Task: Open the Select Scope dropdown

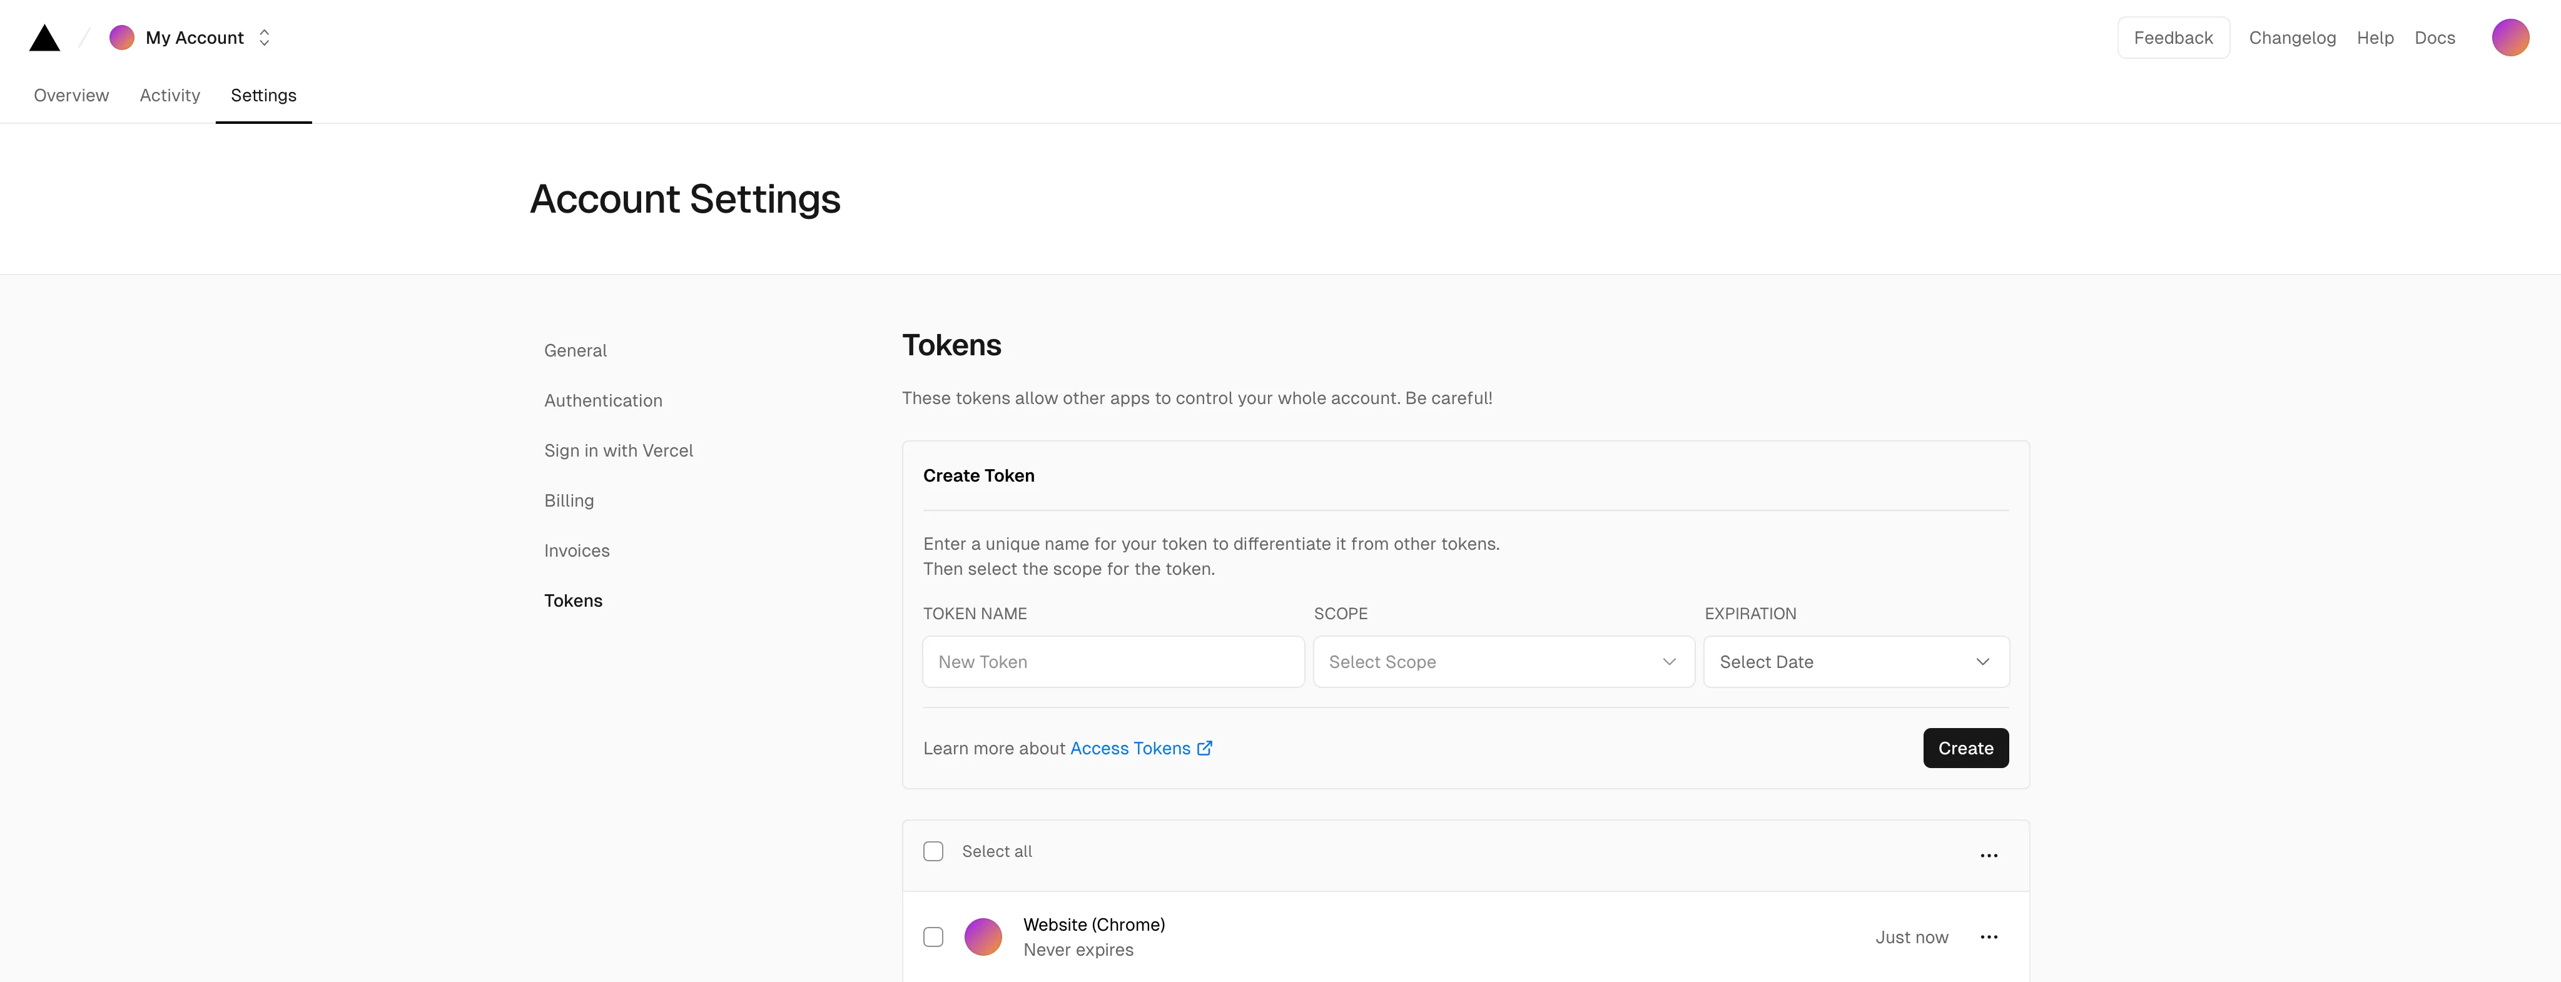Action: [x=1502, y=661]
